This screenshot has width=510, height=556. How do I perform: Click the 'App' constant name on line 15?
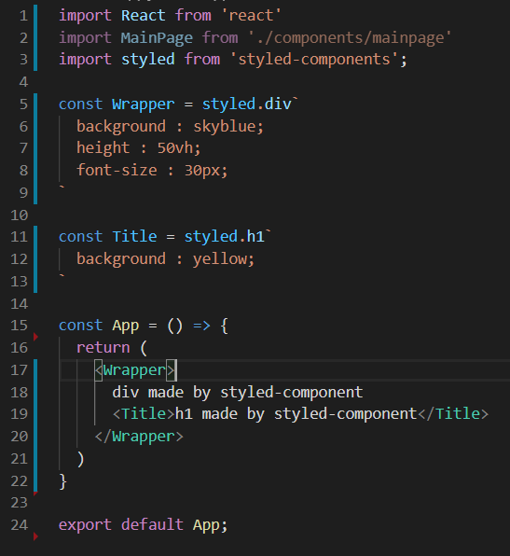[x=126, y=326]
